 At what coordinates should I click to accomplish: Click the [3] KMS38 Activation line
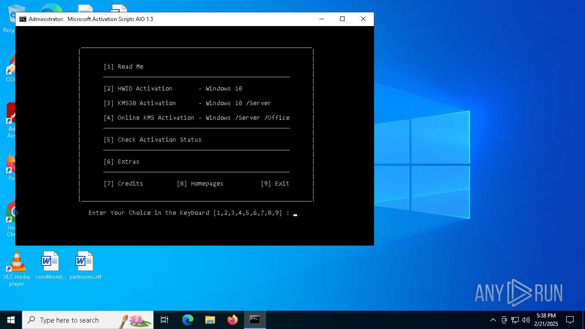click(187, 103)
